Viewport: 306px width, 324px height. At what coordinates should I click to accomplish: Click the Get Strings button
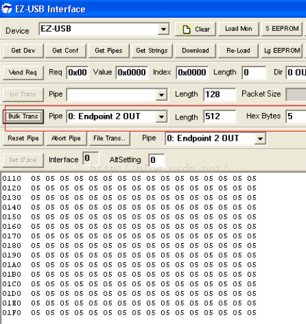coord(152,51)
